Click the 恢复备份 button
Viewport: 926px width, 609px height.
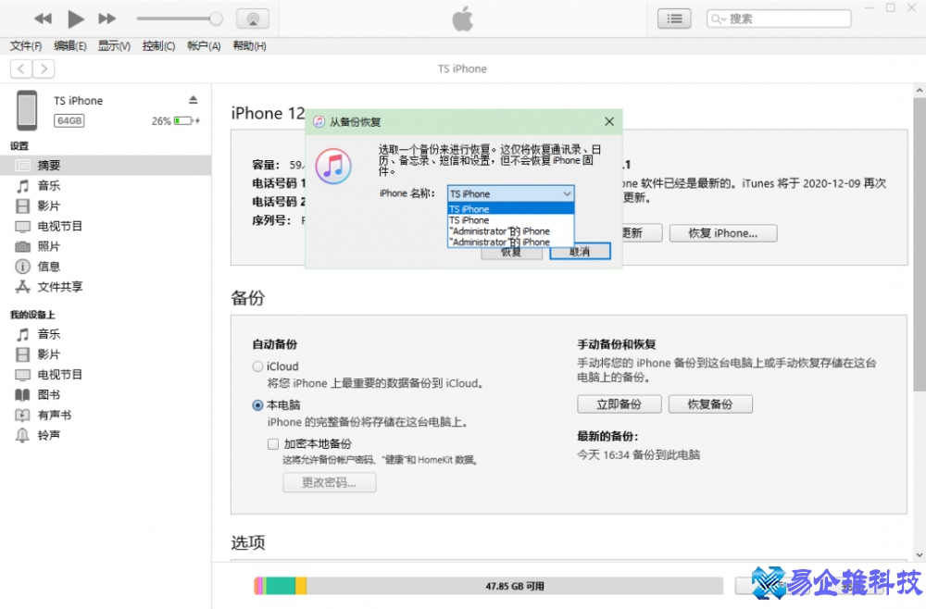click(710, 404)
